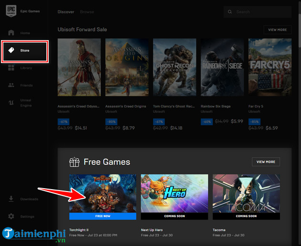Switch to the Discover tab

click(x=66, y=12)
